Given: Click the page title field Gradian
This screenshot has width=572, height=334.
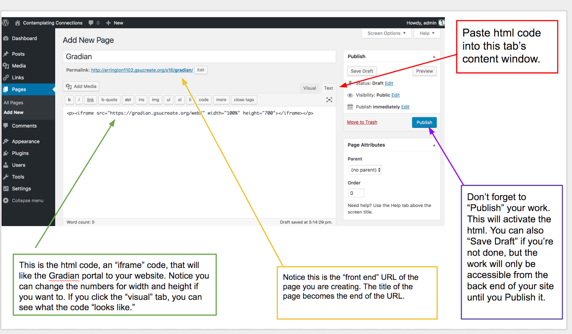Looking at the screenshot, I should [x=199, y=57].
